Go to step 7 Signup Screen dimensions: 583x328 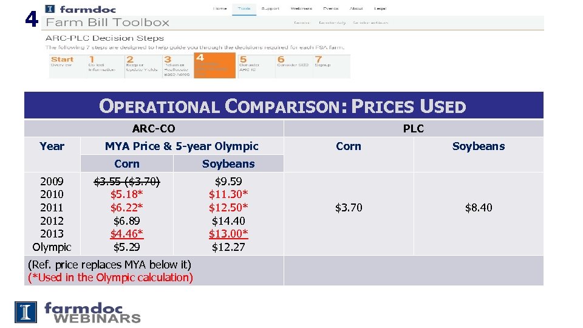tap(322, 63)
